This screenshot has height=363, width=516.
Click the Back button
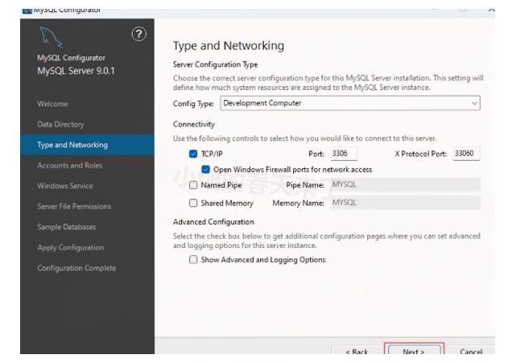[x=356, y=352]
